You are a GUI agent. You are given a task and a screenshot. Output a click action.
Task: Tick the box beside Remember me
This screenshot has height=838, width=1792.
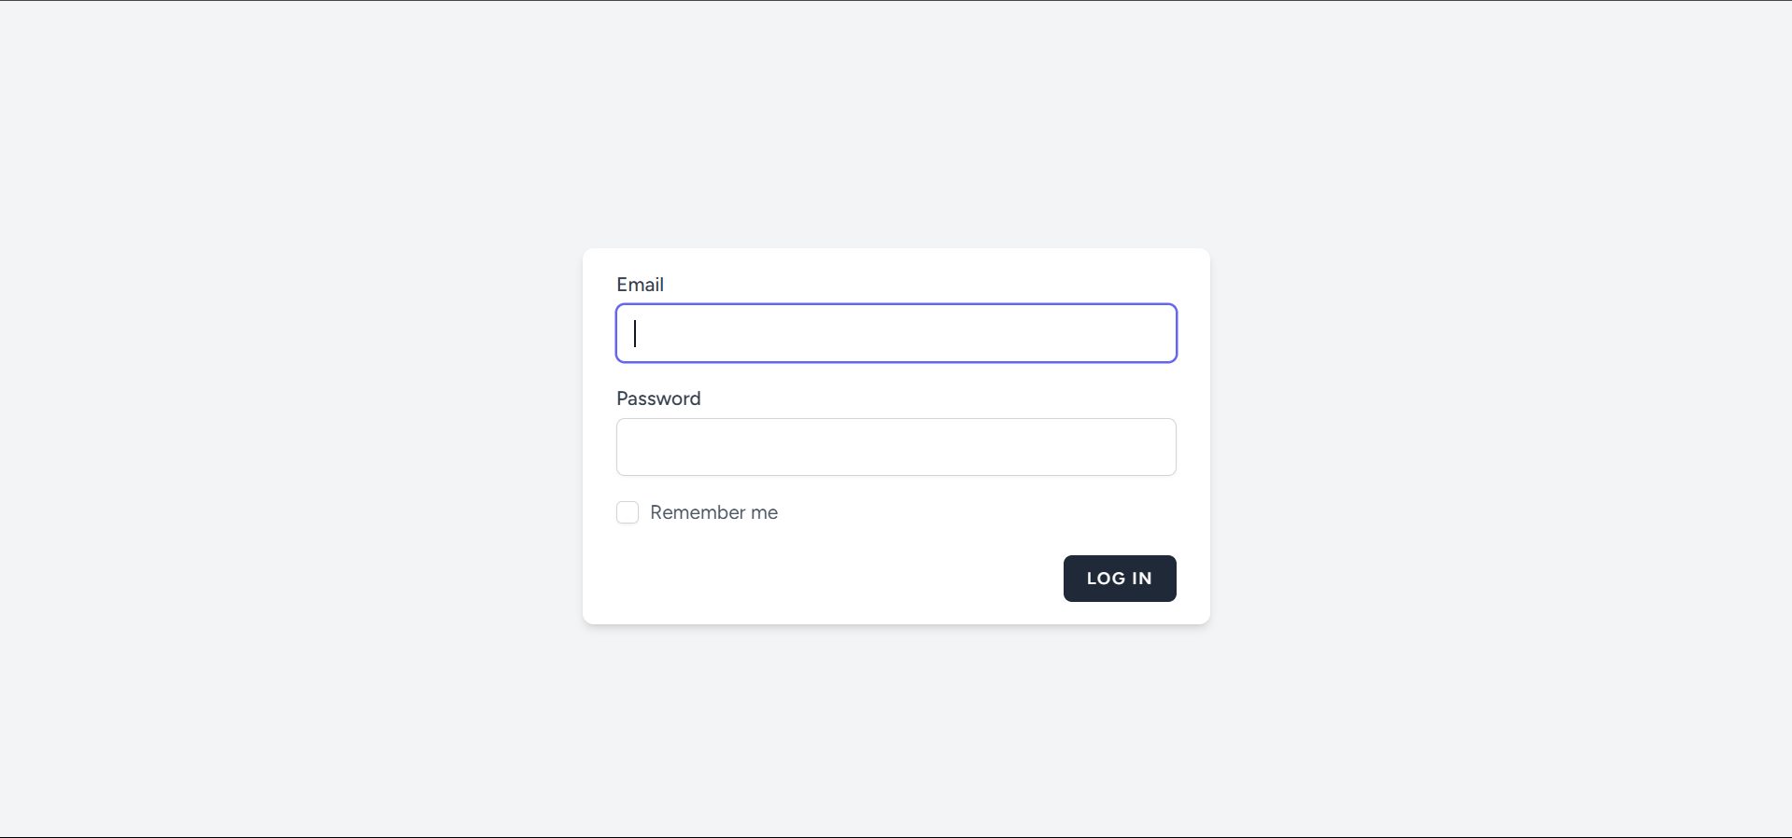click(628, 512)
